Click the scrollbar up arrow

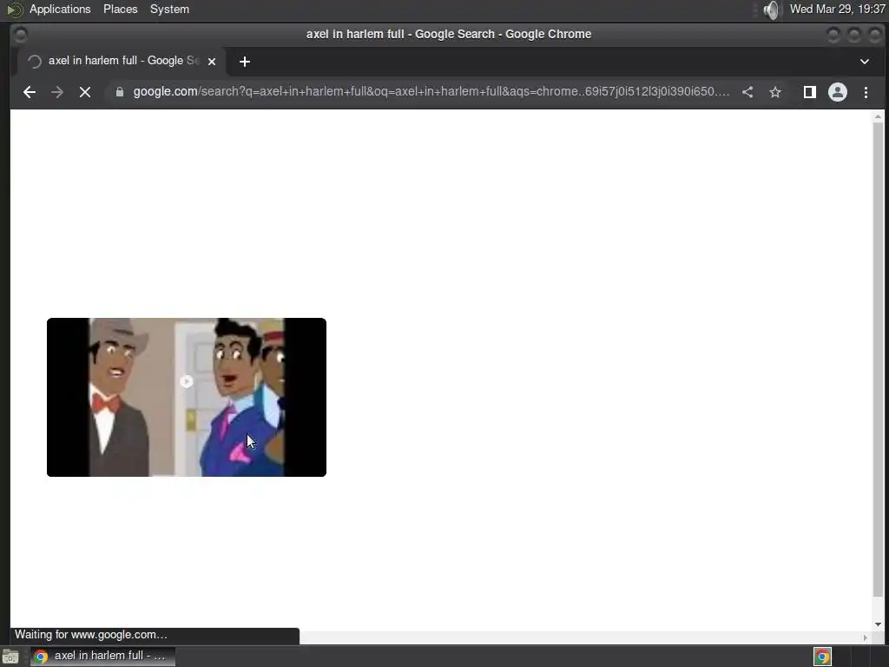click(x=879, y=116)
